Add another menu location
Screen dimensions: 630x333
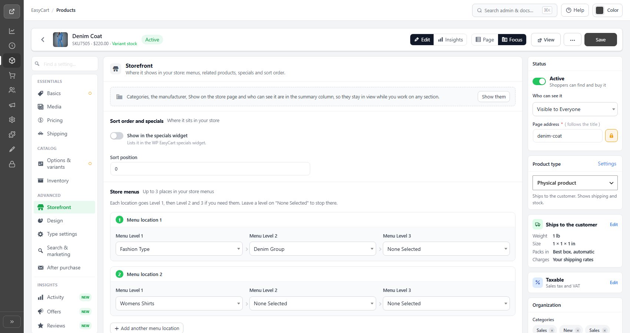coord(147,328)
